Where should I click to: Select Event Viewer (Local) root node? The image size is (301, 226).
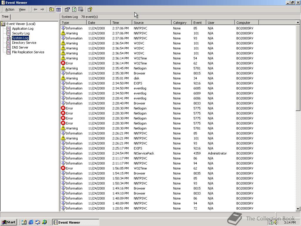click(x=21, y=24)
